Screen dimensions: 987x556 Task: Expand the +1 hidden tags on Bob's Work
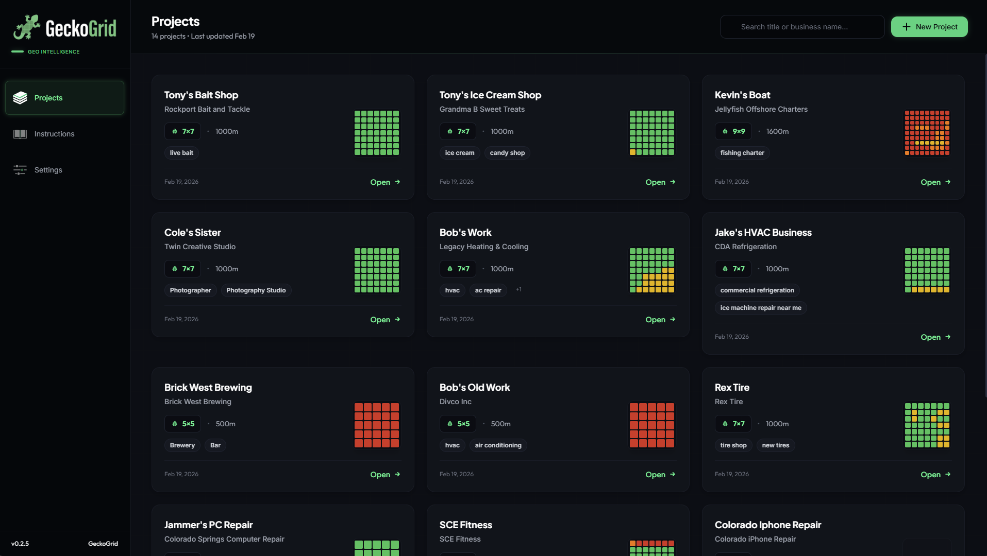pyautogui.click(x=518, y=290)
